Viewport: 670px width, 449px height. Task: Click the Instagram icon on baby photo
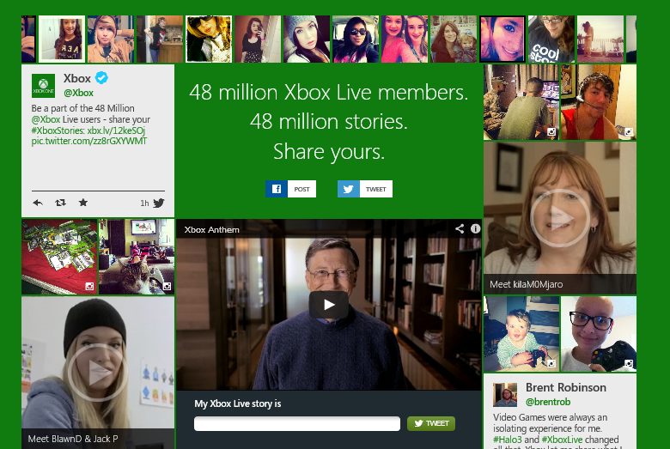[x=551, y=364]
